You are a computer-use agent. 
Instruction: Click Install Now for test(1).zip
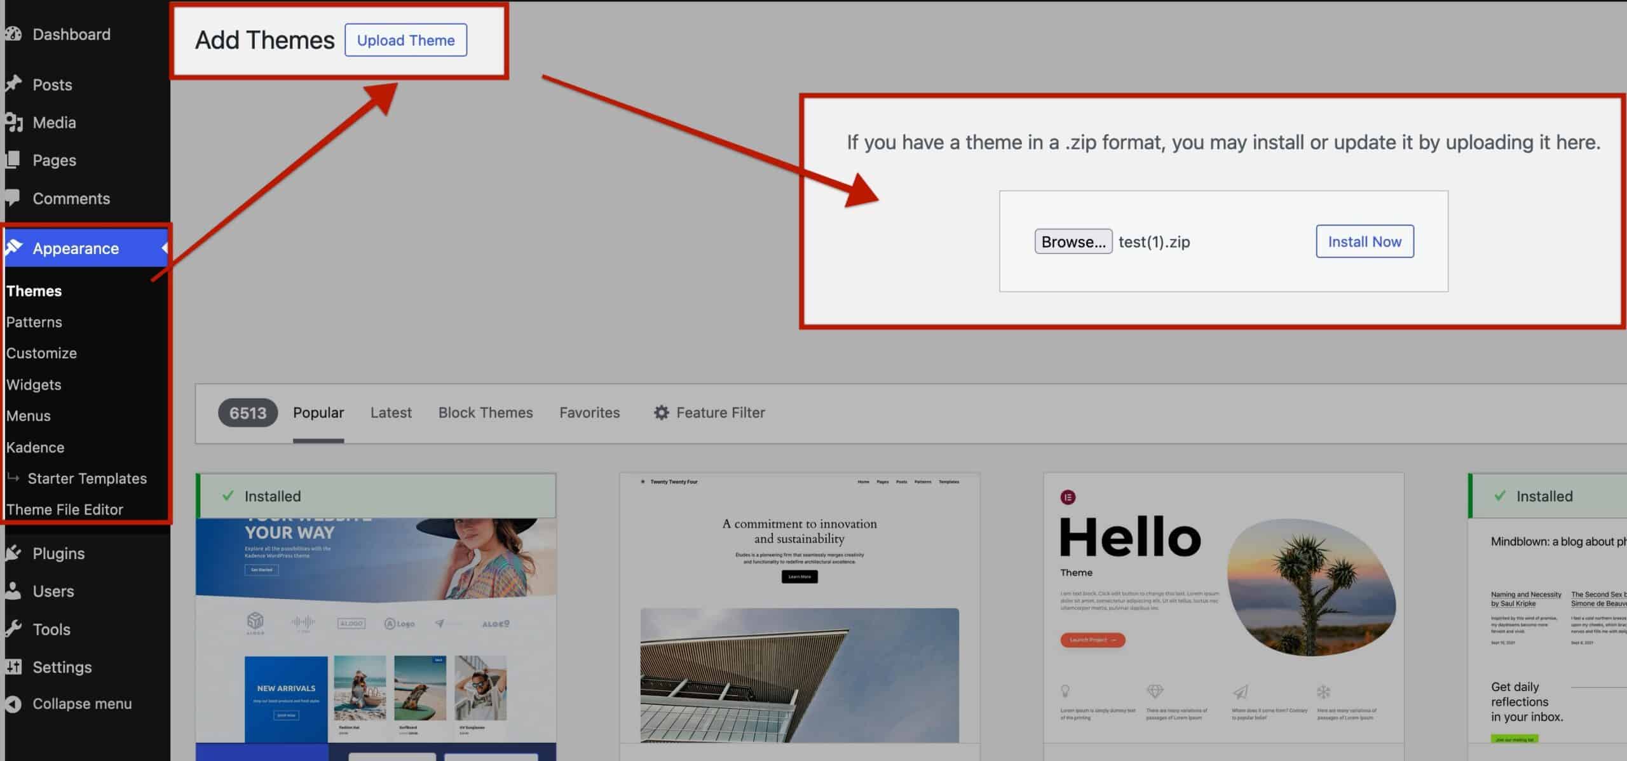pyautogui.click(x=1365, y=242)
